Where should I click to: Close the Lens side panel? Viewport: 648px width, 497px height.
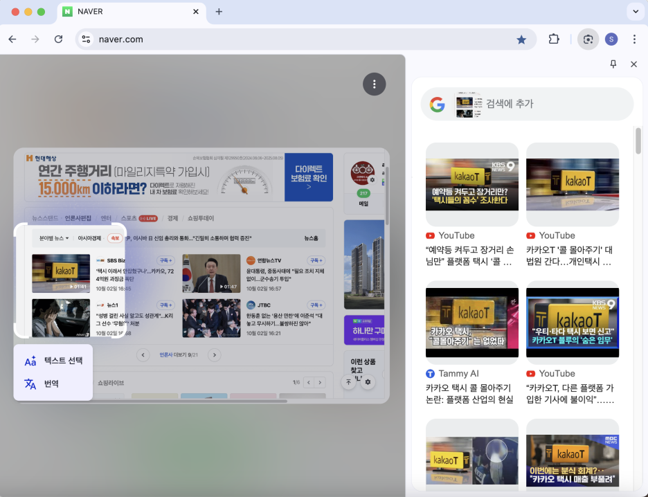pos(633,64)
